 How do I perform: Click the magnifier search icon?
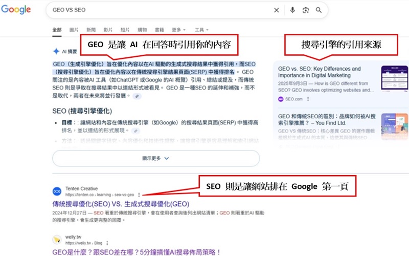[319, 10]
